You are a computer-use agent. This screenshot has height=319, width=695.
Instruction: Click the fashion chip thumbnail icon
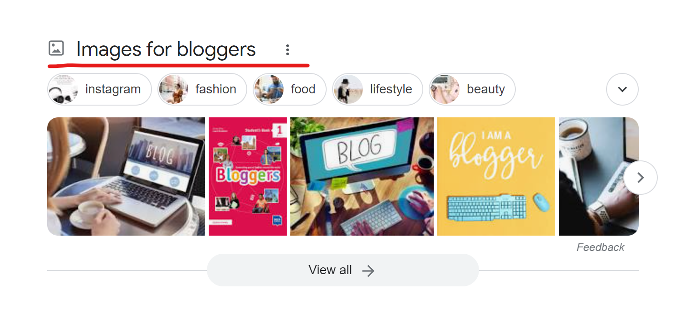(x=174, y=89)
